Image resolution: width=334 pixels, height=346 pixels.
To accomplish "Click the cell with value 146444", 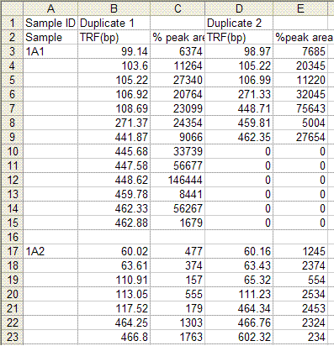I will (x=178, y=180).
